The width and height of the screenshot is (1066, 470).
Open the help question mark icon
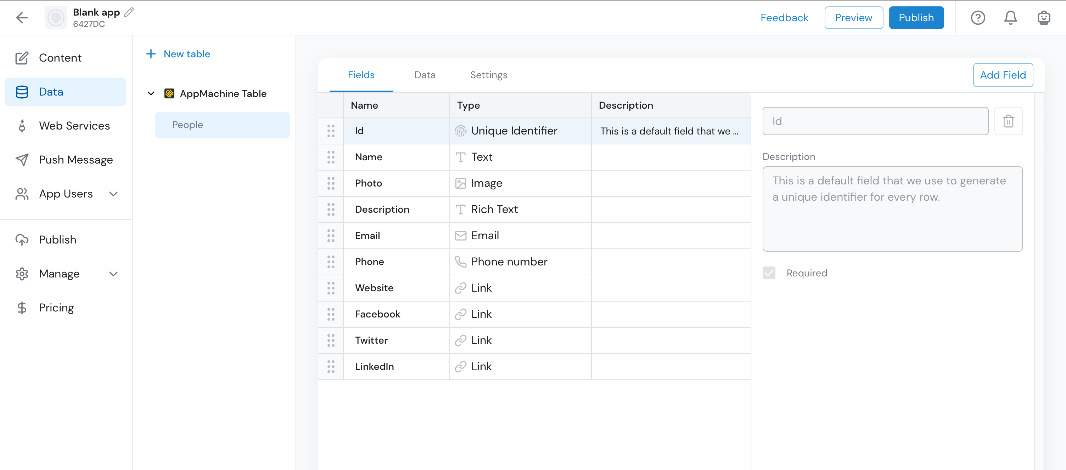point(977,18)
